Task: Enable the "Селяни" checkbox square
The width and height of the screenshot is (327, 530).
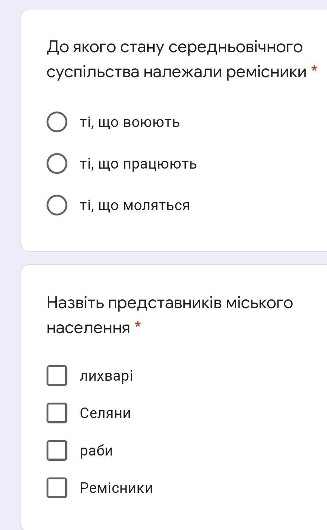Action: pos(57,413)
